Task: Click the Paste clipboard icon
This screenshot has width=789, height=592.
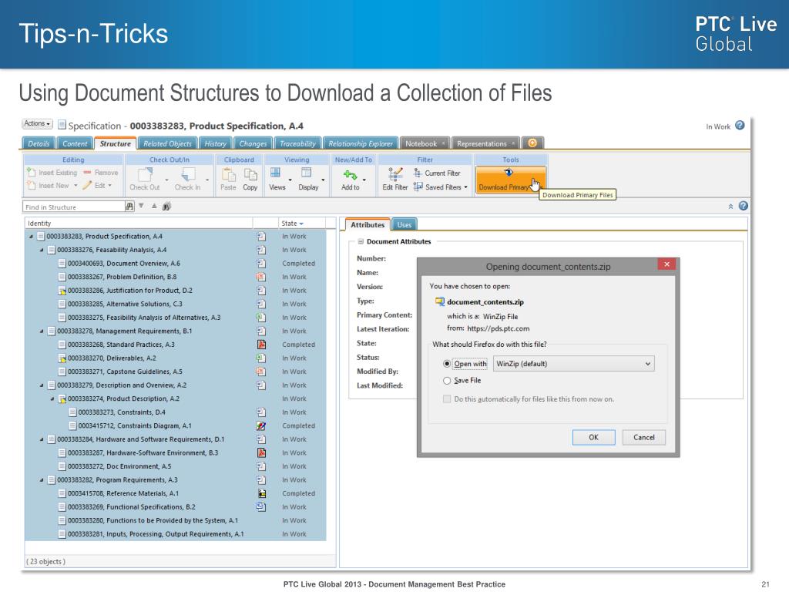Action: pos(228,174)
